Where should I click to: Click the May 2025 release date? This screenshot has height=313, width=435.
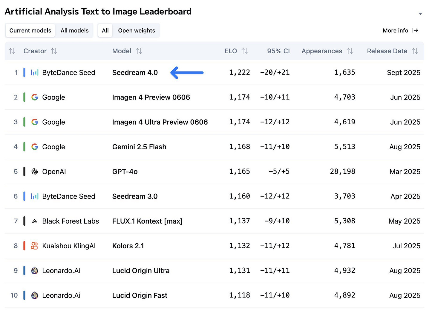404,221
